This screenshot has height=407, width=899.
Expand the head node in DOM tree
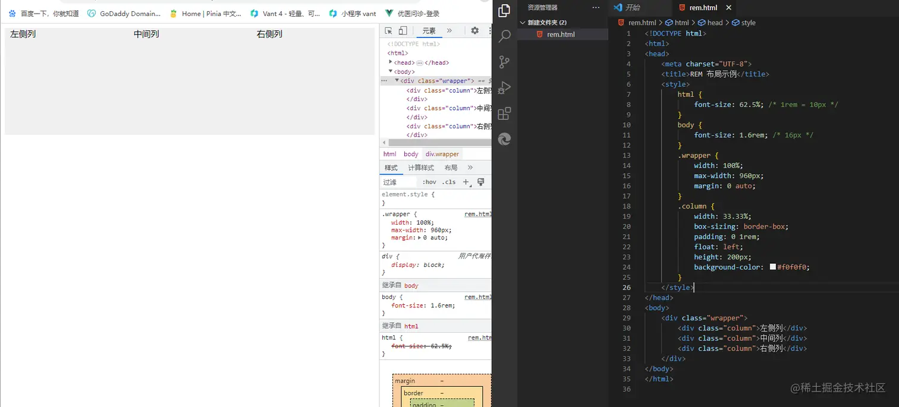[391, 62]
